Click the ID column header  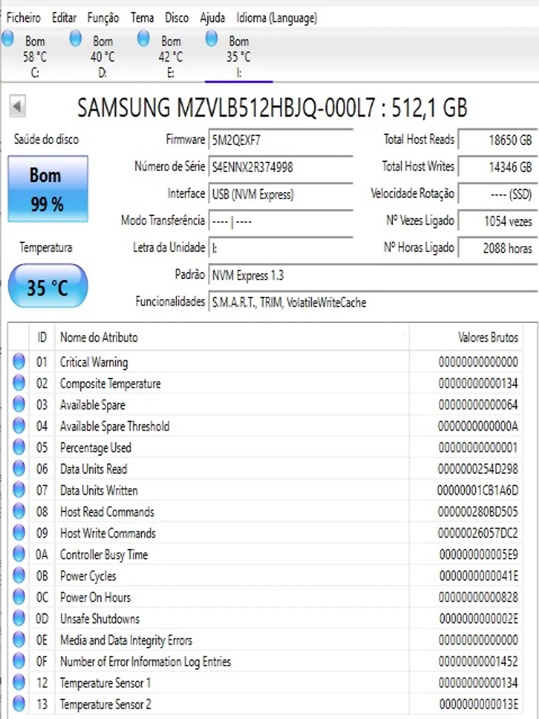[42, 337]
